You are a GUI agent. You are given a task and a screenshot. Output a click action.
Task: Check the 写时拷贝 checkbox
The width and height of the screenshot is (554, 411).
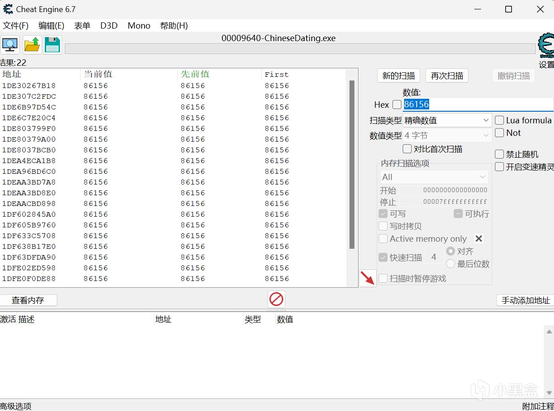point(383,226)
